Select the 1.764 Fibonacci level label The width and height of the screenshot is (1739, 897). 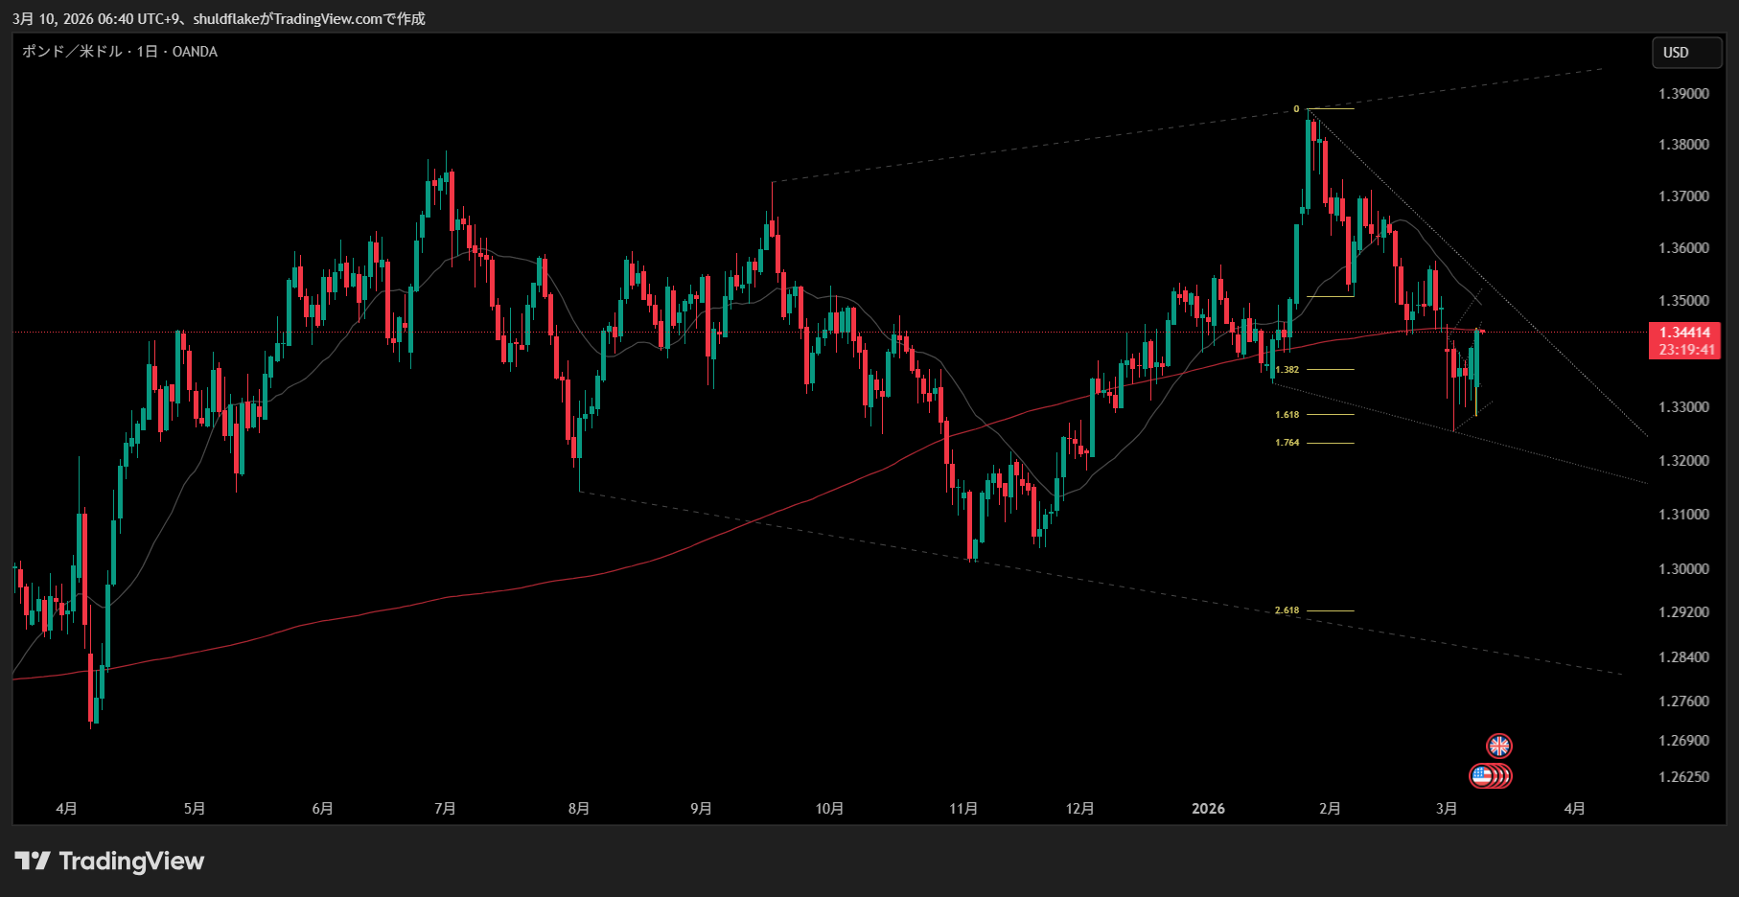1287,443
